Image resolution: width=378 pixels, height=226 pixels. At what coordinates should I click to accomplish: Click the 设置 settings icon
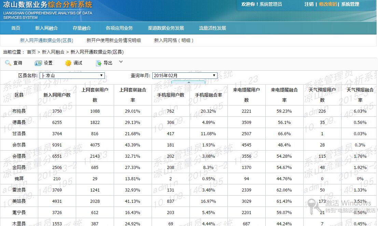pos(38,63)
